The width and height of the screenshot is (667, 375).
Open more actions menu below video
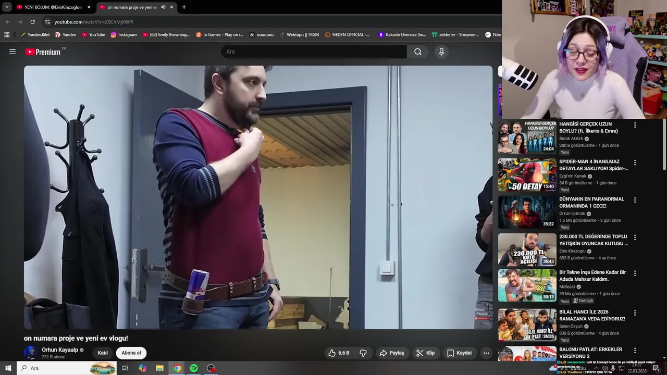pyautogui.click(x=486, y=353)
